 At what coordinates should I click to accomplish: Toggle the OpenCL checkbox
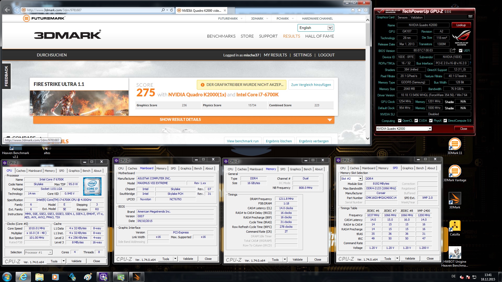point(400,121)
